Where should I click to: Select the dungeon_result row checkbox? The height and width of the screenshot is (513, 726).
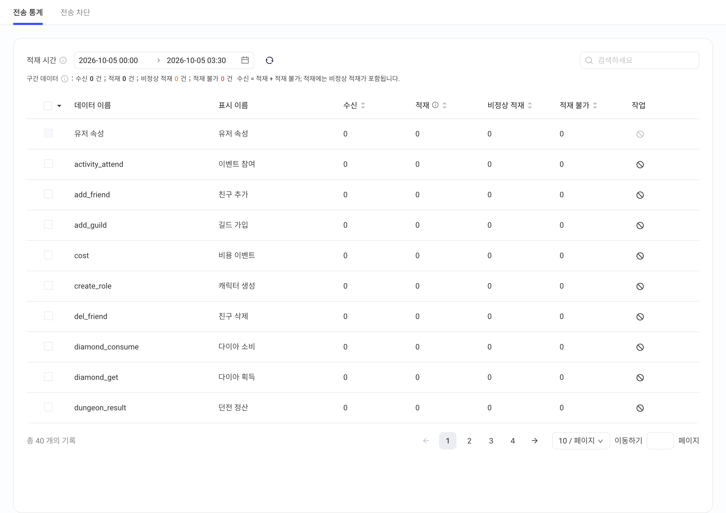pyautogui.click(x=48, y=407)
